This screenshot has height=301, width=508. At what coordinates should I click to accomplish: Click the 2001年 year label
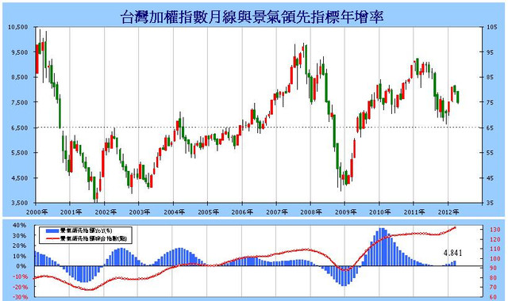(x=71, y=212)
